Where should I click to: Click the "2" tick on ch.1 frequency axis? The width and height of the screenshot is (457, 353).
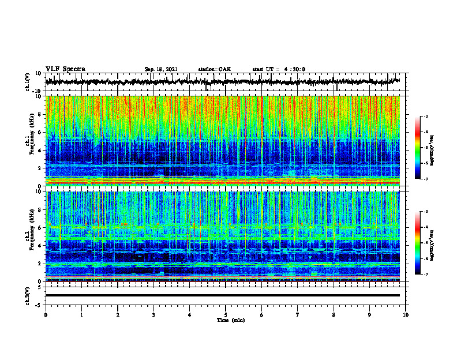40,168
